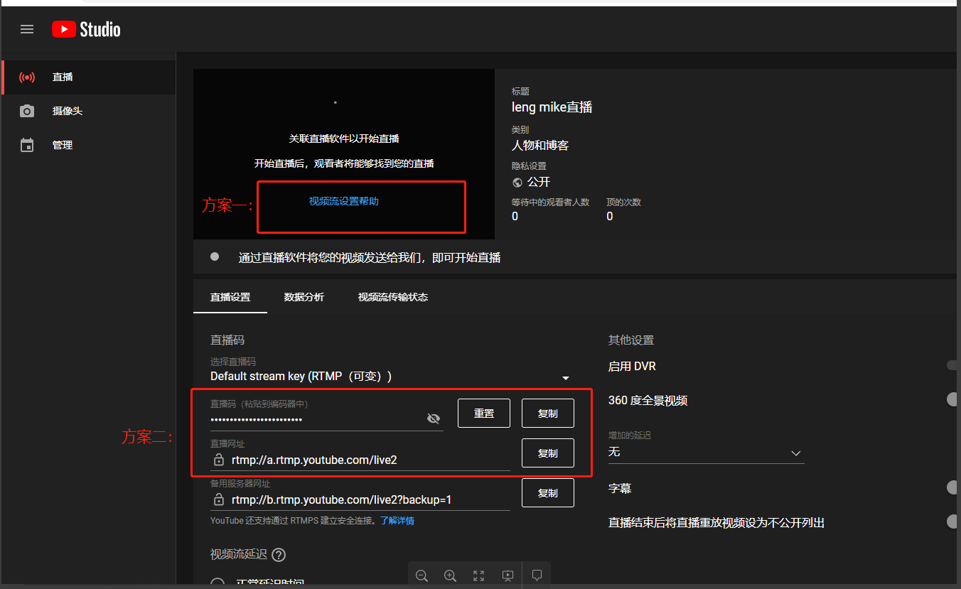Click the fullscreen expand icon
Viewport: 961px width, 589px height.
[479, 576]
